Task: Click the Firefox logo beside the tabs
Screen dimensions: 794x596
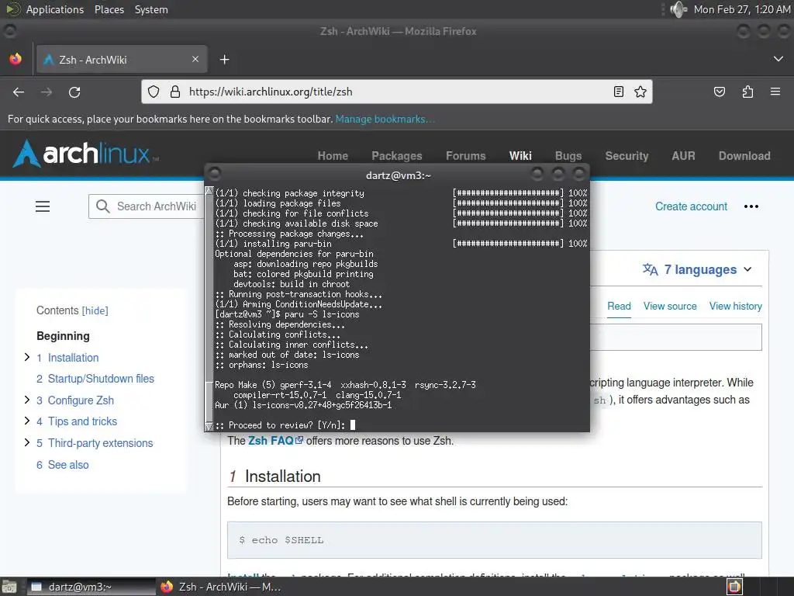Action: [16, 59]
